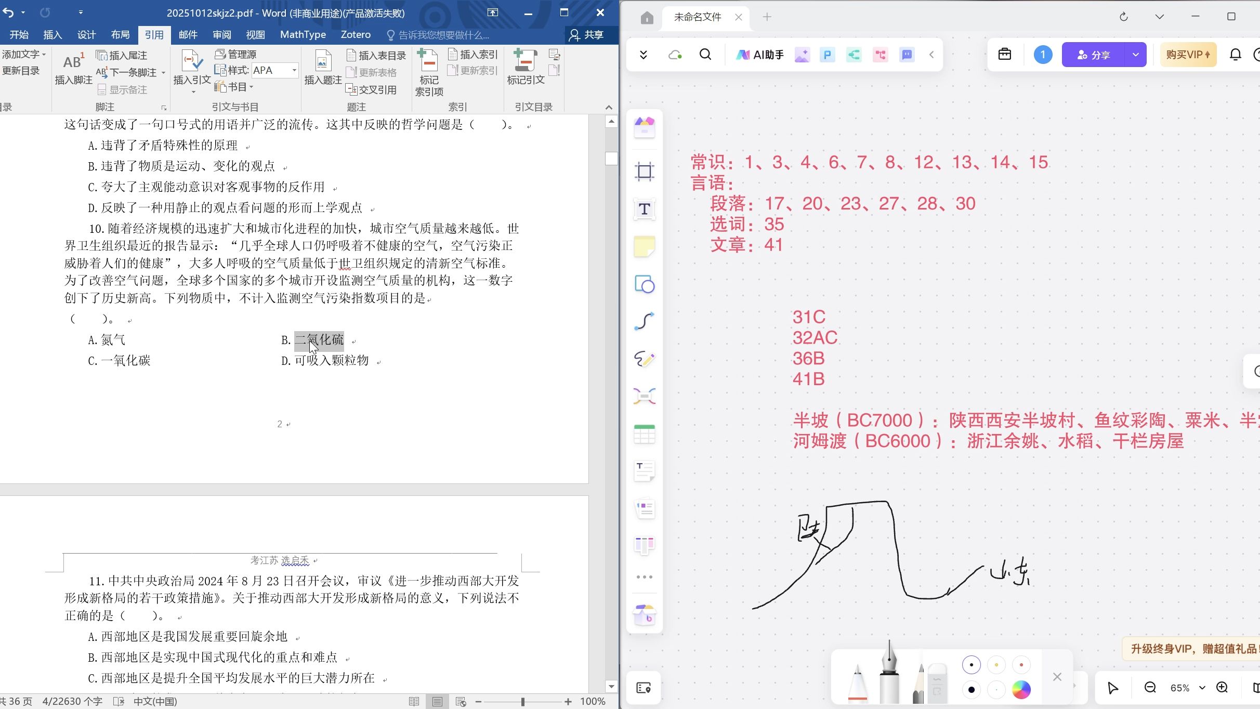Select the Text tool in whiteboard sidebar
The width and height of the screenshot is (1260, 709).
645,209
